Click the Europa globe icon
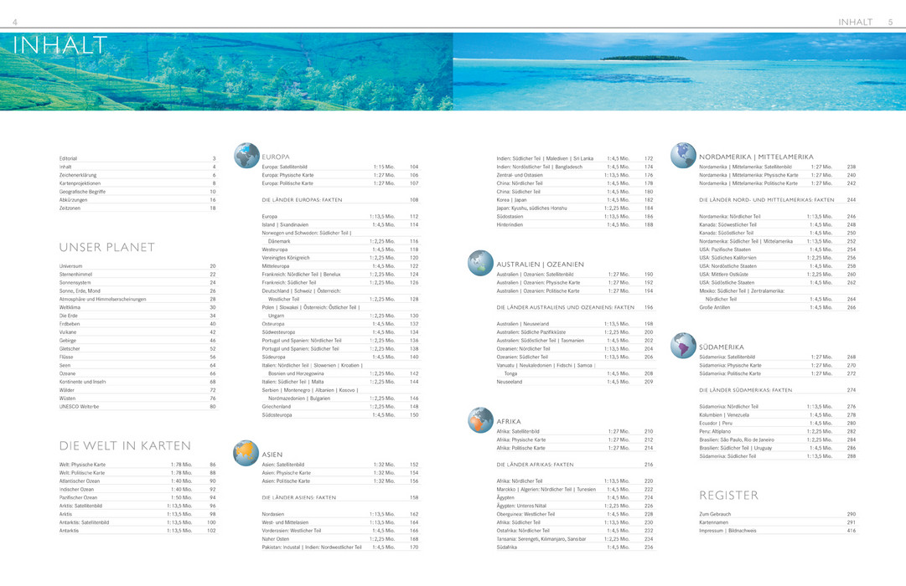 pyautogui.click(x=246, y=156)
